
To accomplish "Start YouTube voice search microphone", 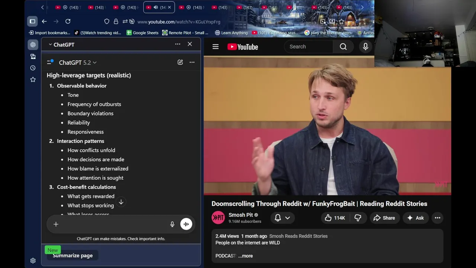I will 366,47.
